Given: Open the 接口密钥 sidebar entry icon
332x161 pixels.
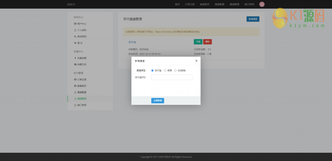Looking at the screenshot, I should click(x=75, y=105).
